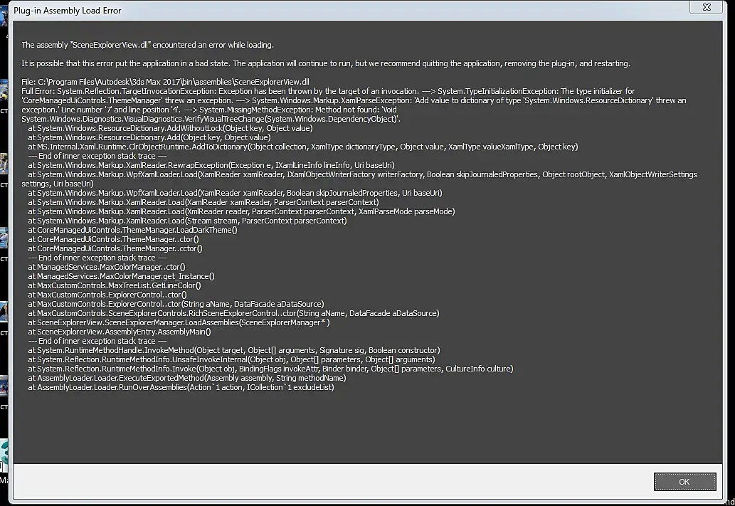The height and width of the screenshot is (506, 735).
Task: Click the 'Loader.ExecuteExportedMethod' stack line
Action: click(186, 378)
